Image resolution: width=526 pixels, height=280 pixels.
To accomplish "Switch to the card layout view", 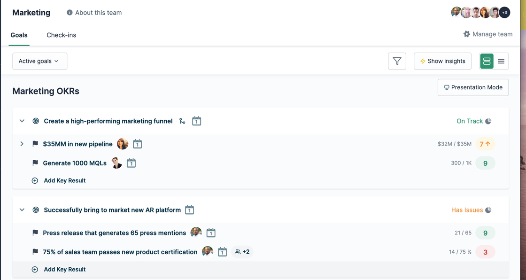I will [x=487, y=61].
